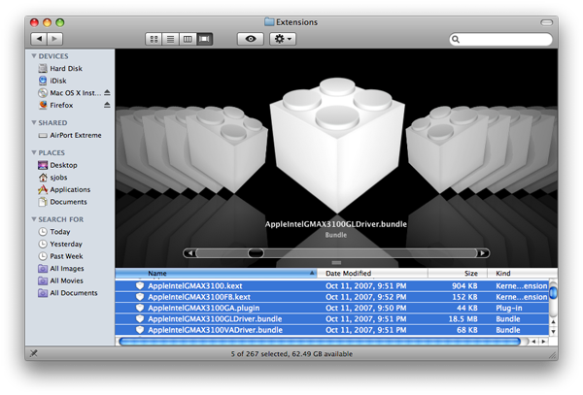583x395 pixels.
Task: Select Mac OS X Install disc
Action: tap(70, 93)
